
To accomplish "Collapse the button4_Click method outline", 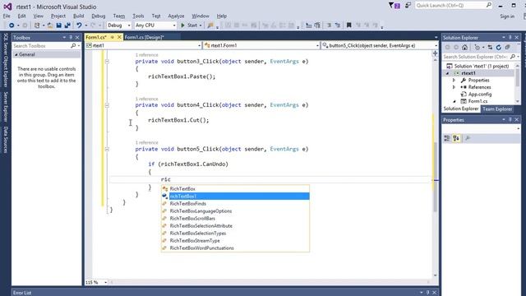I will [x=107, y=105].
